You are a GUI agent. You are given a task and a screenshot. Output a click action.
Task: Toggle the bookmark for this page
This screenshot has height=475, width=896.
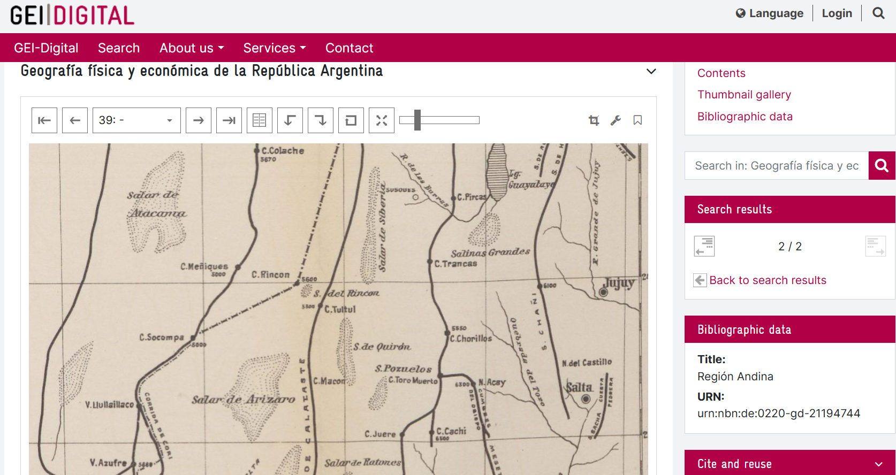click(x=637, y=120)
